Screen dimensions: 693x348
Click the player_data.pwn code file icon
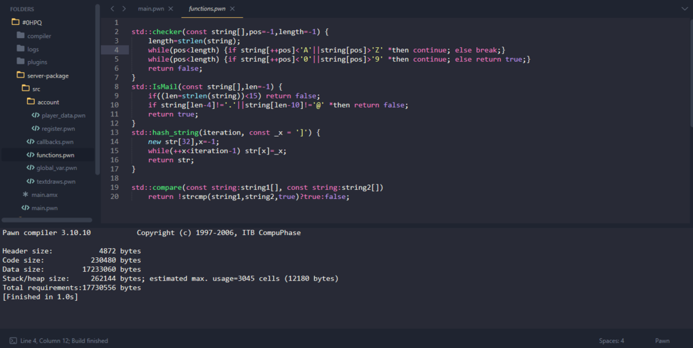35,115
